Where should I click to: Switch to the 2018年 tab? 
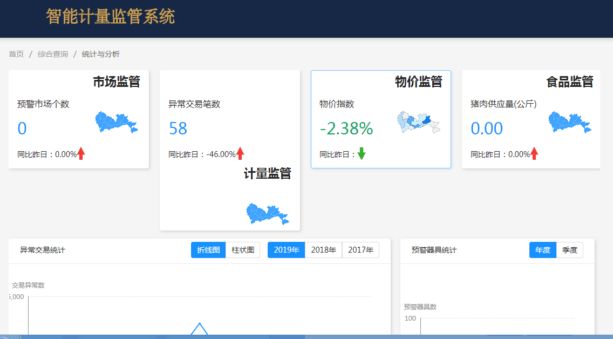coord(323,249)
